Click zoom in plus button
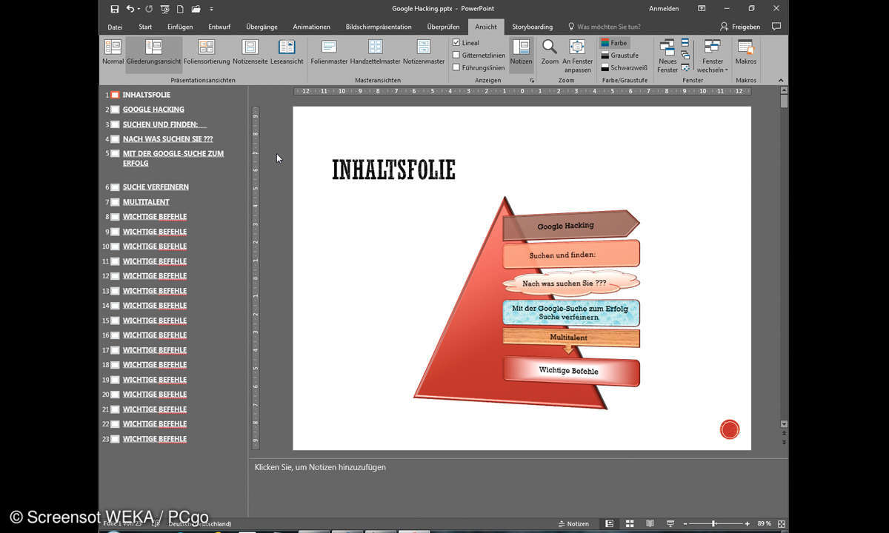889x533 pixels. (748, 523)
